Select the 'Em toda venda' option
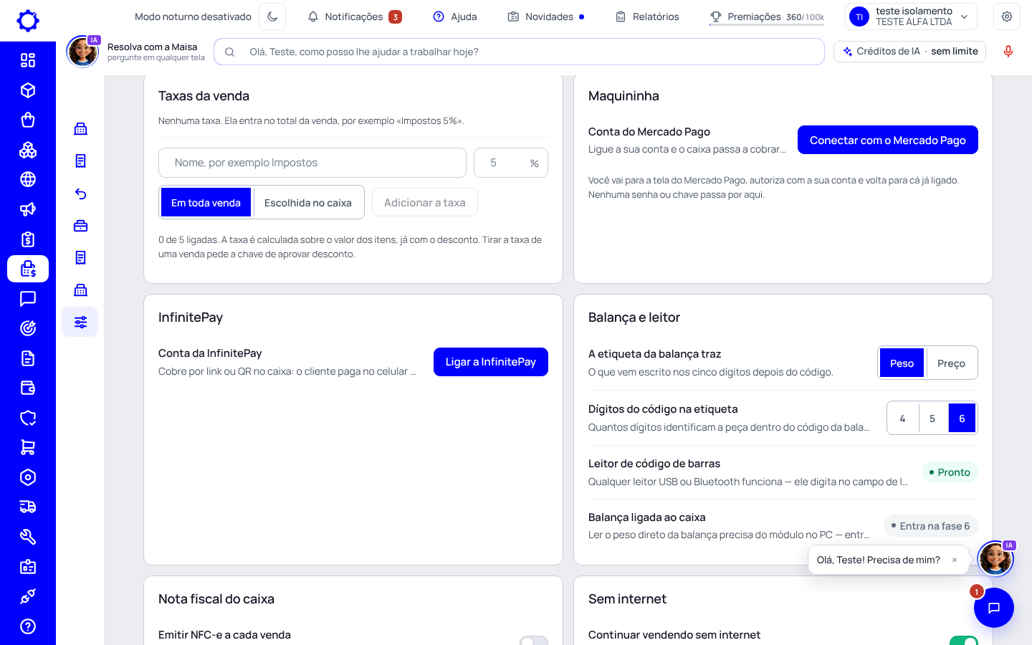The width and height of the screenshot is (1032, 645). pos(206,203)
